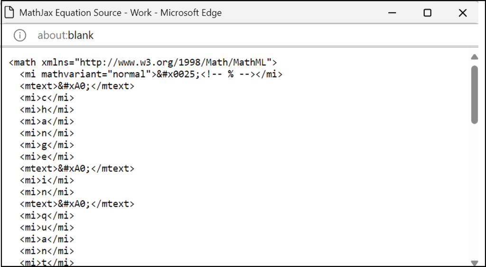The width and height of the screenshot is (486, 267).
Task: Select the <mi>g</mi> line
Action: (47, 145)
